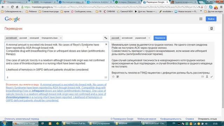The image size is (224, 126).
Task: Click the Справка link
Action: coord(190,119)
